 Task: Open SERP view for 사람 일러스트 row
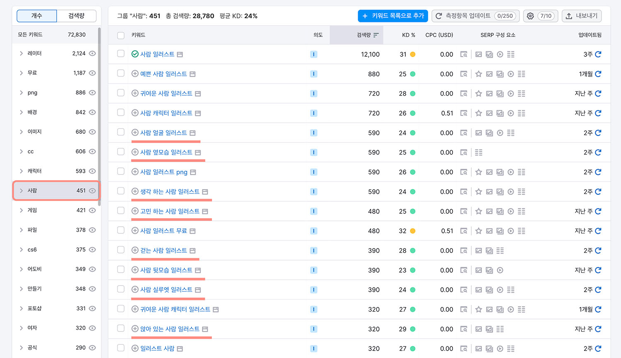(464, 54)
